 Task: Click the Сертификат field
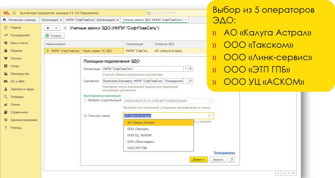click(x=143, y=81)
